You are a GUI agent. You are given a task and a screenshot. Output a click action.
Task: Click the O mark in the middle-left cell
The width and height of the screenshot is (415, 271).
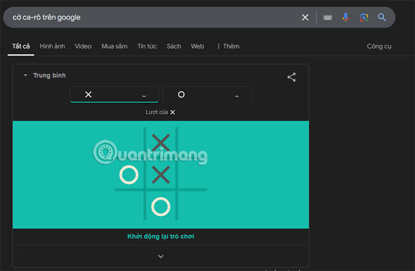point(129,175)
